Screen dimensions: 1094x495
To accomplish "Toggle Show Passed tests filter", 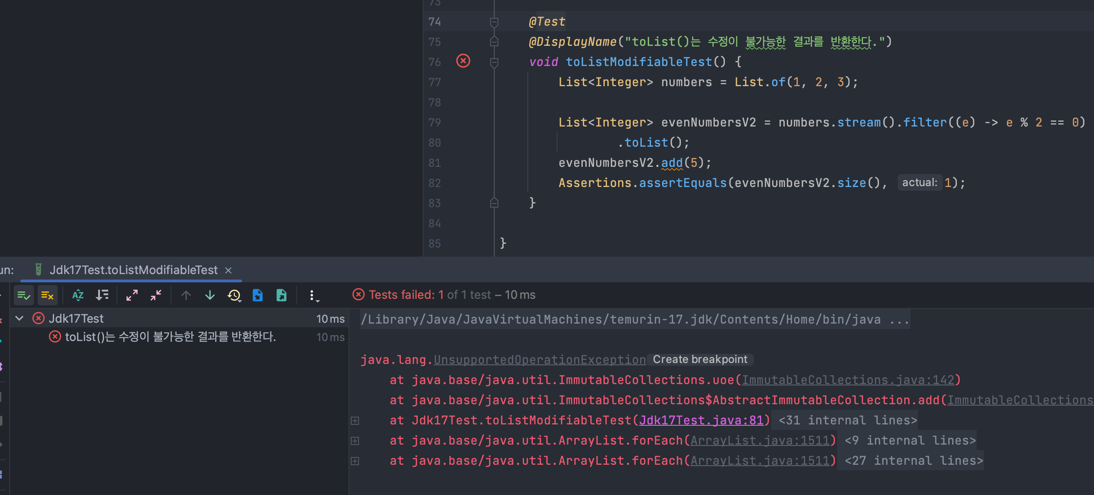I will coord(23,296).
